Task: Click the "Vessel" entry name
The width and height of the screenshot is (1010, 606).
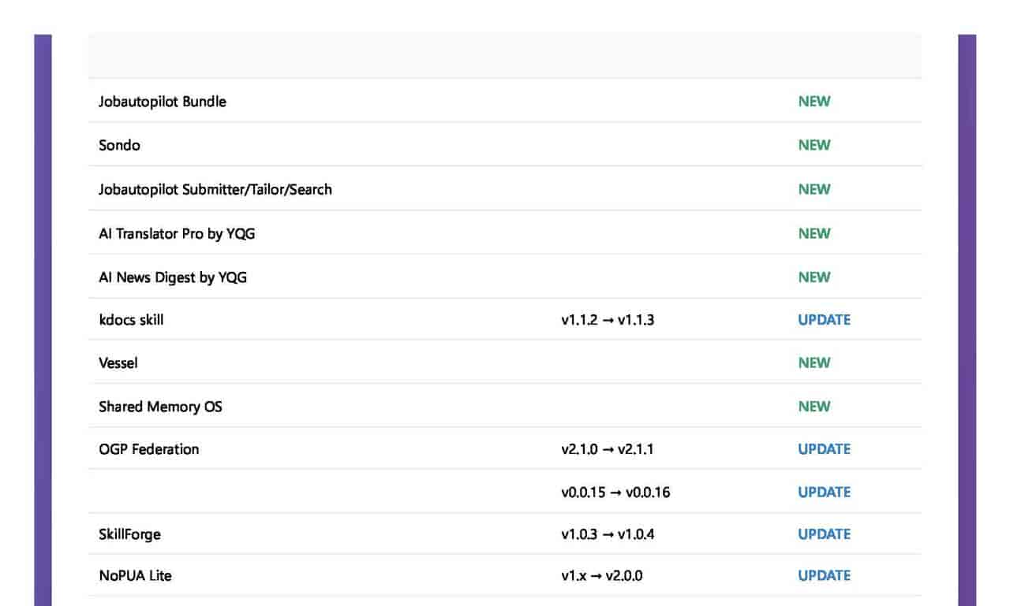Action: click(118, 363)
